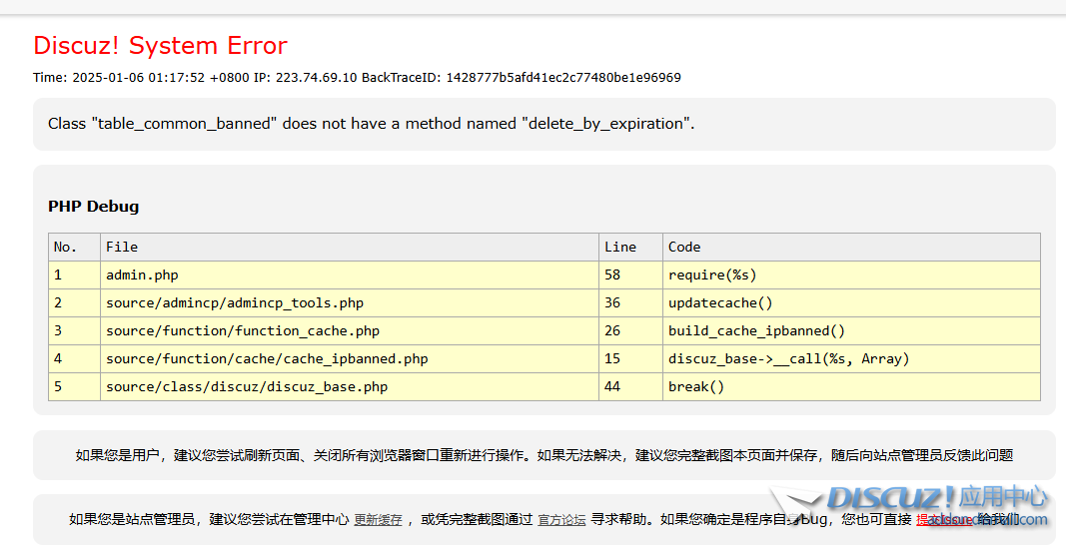Click the File column header
1066x545 pixels.
[122, 247]
